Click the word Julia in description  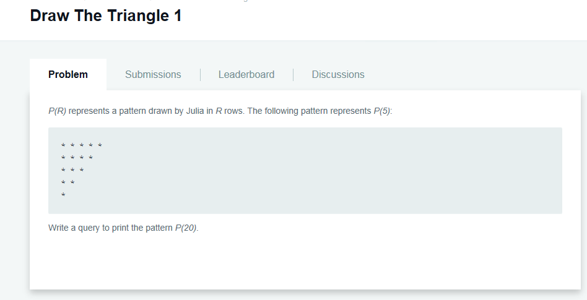[x=195, y=111]
